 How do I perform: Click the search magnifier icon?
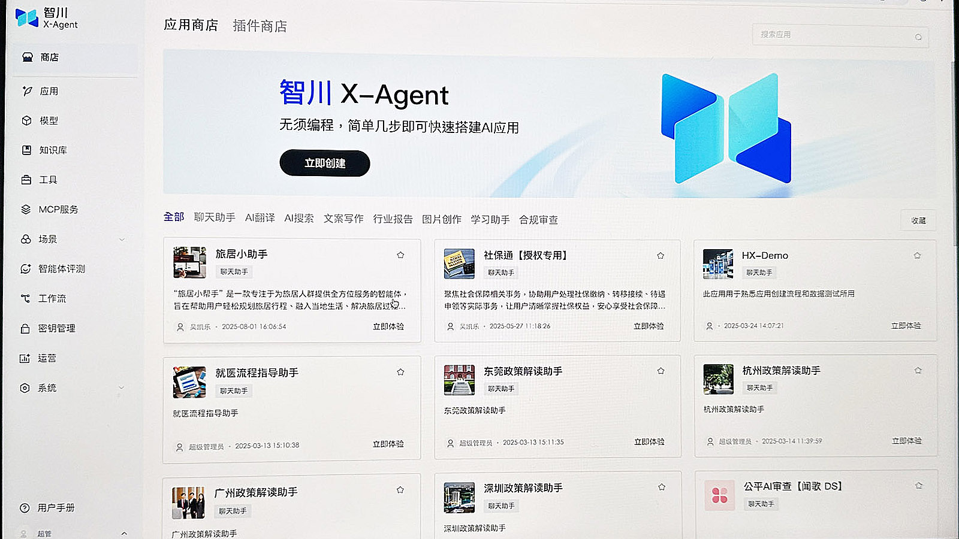point(918,37)
